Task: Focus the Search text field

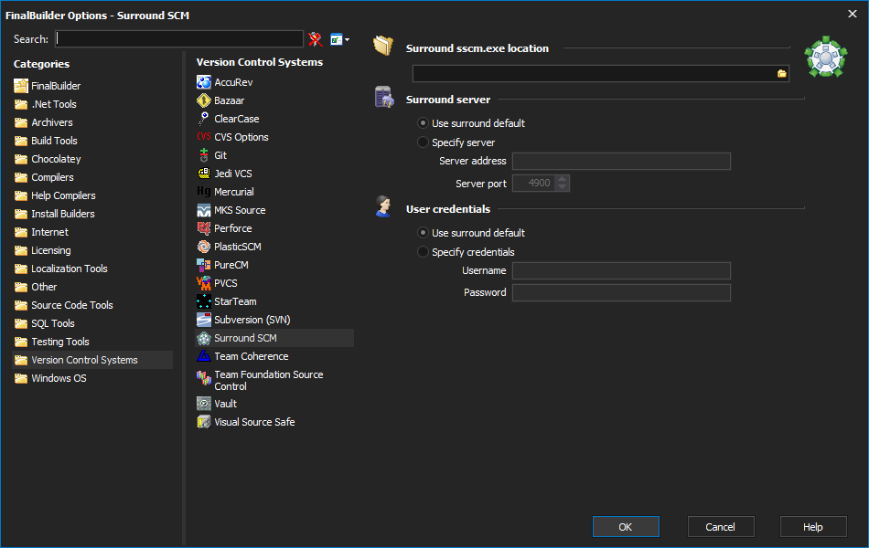Action: [x=179, y=38]
